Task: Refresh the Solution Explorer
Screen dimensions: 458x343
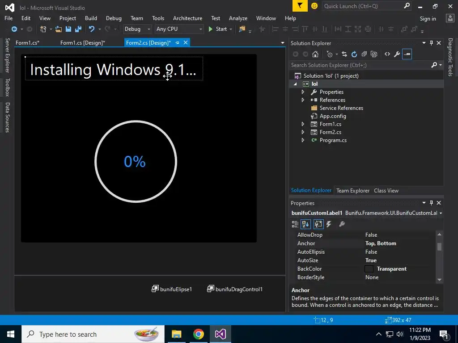Action: (354, 54)
